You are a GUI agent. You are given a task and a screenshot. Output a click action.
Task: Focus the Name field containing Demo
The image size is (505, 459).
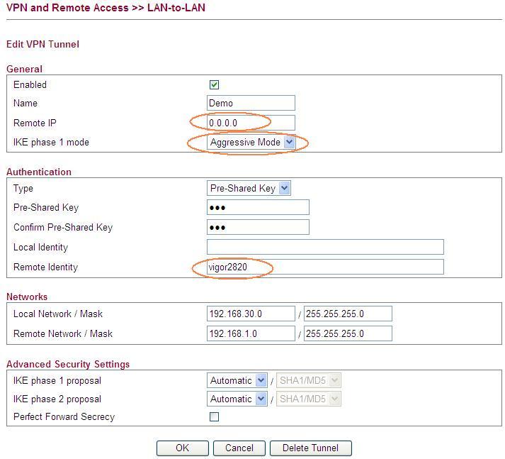point(251,103)
